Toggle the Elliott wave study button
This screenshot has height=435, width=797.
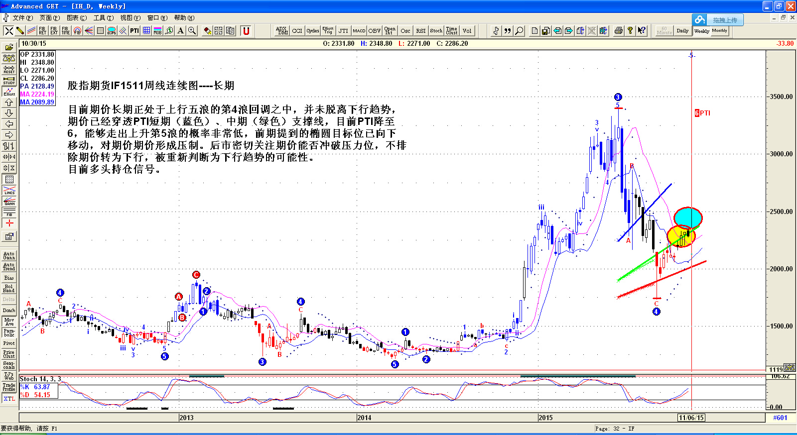tap(9, 92)
